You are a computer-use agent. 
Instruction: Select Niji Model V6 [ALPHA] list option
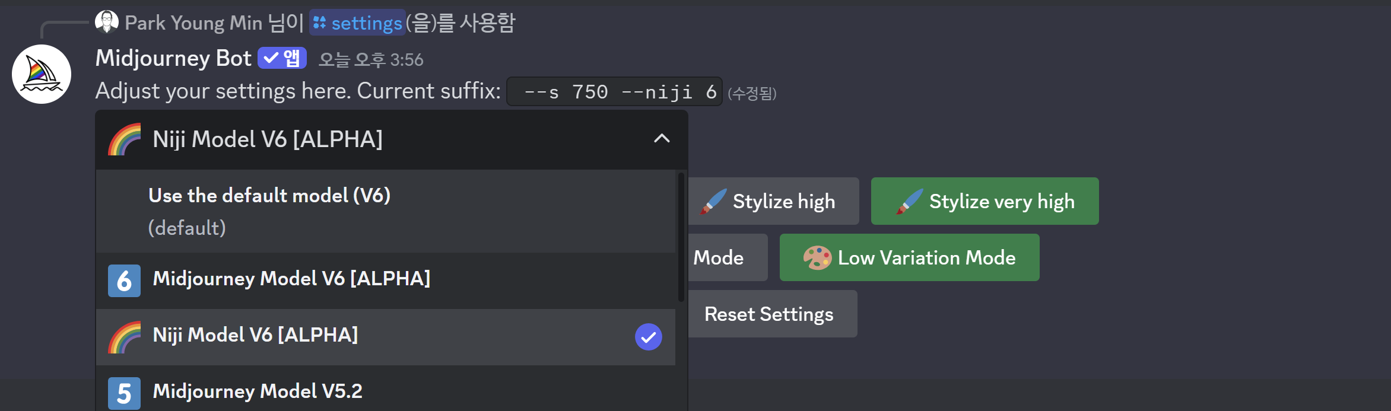386,337
